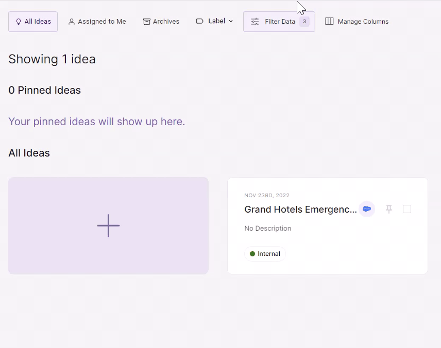Select the All Ideas tab
The width and height of the screenshot is (441, 348).
(33, 22)
